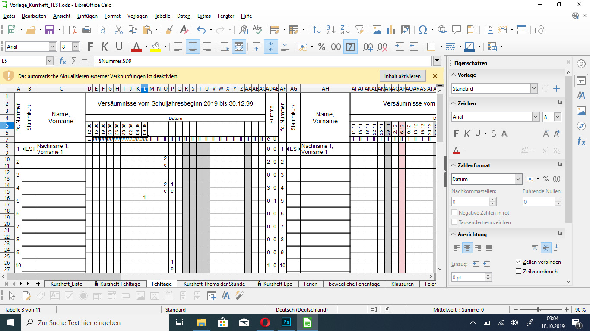
Task: Open sidebar Functions fx icon
Action: (581, 141)
